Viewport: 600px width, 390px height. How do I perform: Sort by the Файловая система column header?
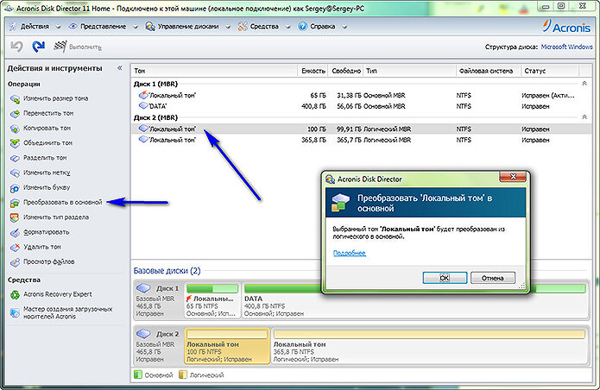click(489, 71)
